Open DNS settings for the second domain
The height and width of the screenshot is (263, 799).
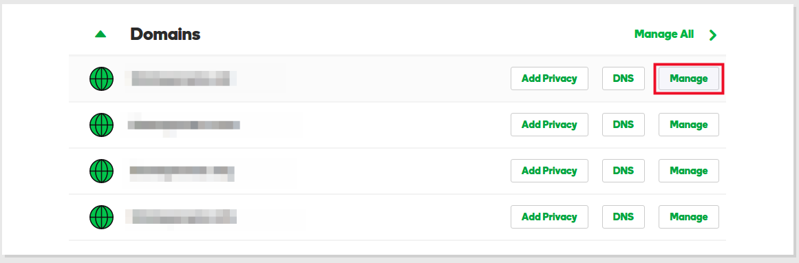point(624,125)
